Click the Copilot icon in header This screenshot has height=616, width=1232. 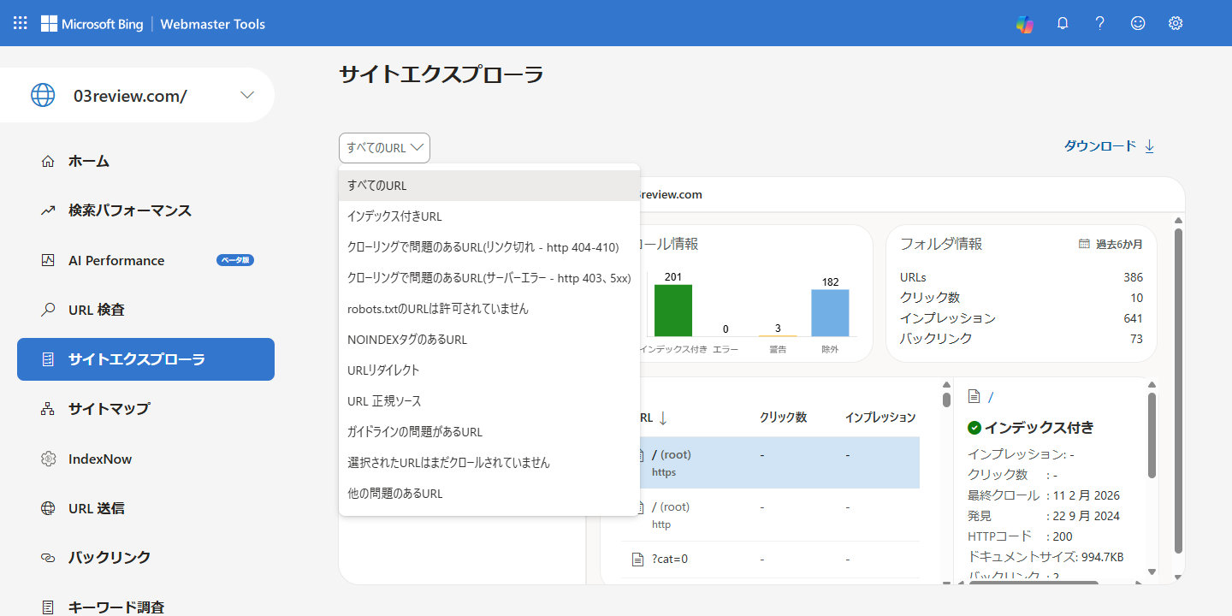tap(1024, 24)
